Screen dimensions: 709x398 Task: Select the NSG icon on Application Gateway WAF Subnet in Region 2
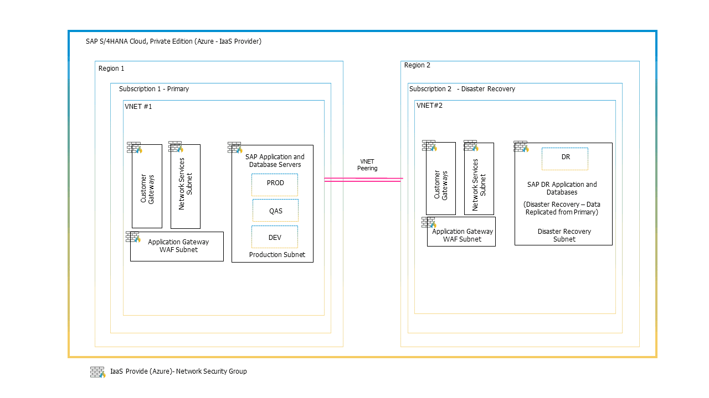click(428, 223)
